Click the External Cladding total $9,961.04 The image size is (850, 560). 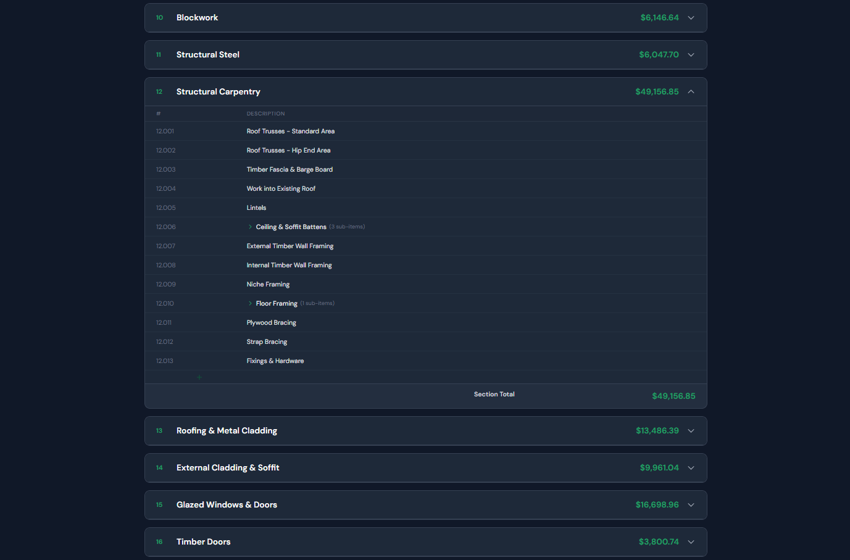[659, 468]
